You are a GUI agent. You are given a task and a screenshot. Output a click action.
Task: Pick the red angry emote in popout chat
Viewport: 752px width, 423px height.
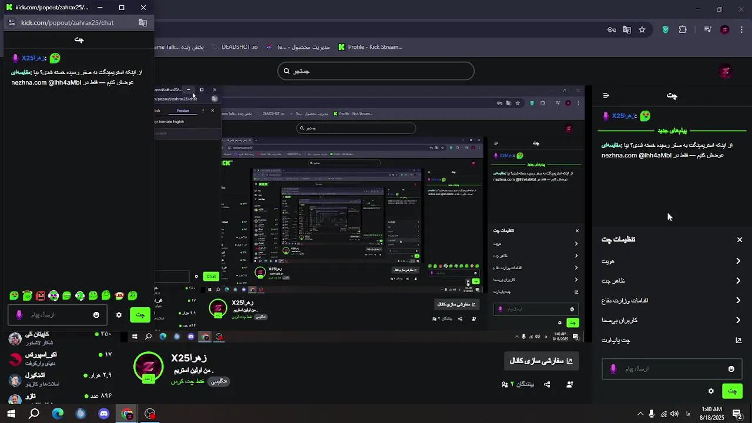coord(40,296)
